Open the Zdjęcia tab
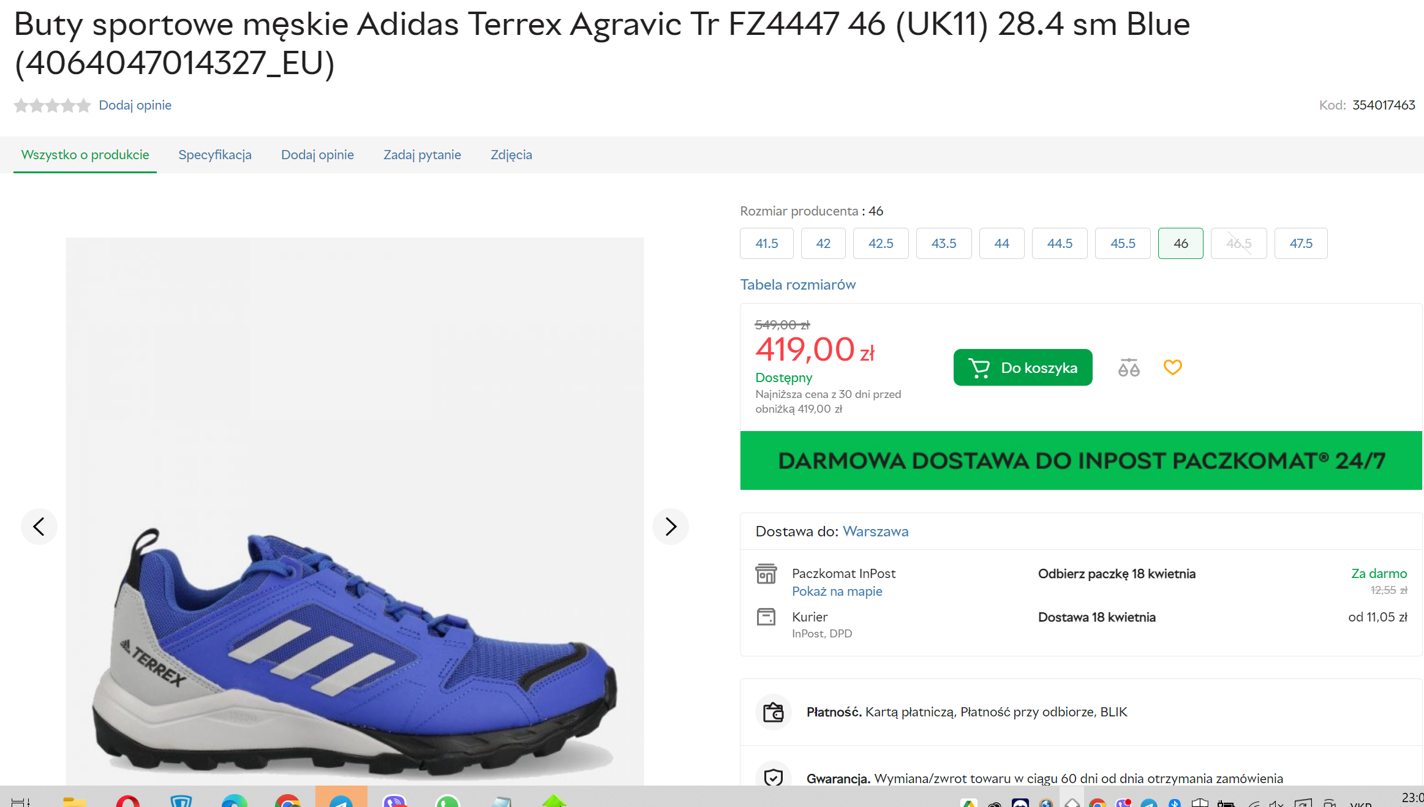 (511, 155)
